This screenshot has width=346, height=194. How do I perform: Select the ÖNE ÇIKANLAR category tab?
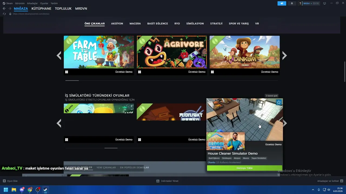(x=95, y=24)
